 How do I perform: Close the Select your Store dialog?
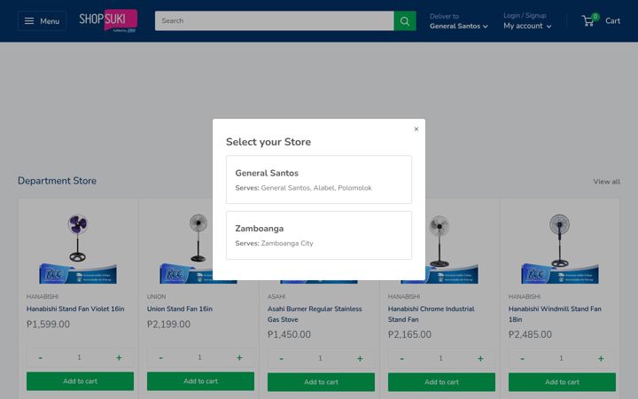coord(416,129)
